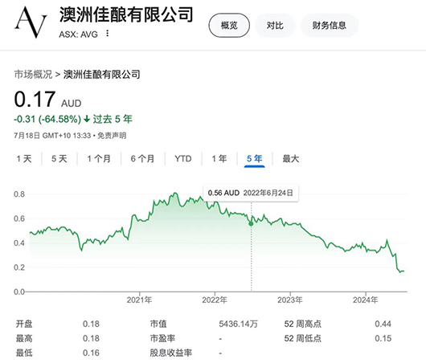426x363 pixels.
Task: Click the 2021年 axis label
Action: (x=139, y=300)
